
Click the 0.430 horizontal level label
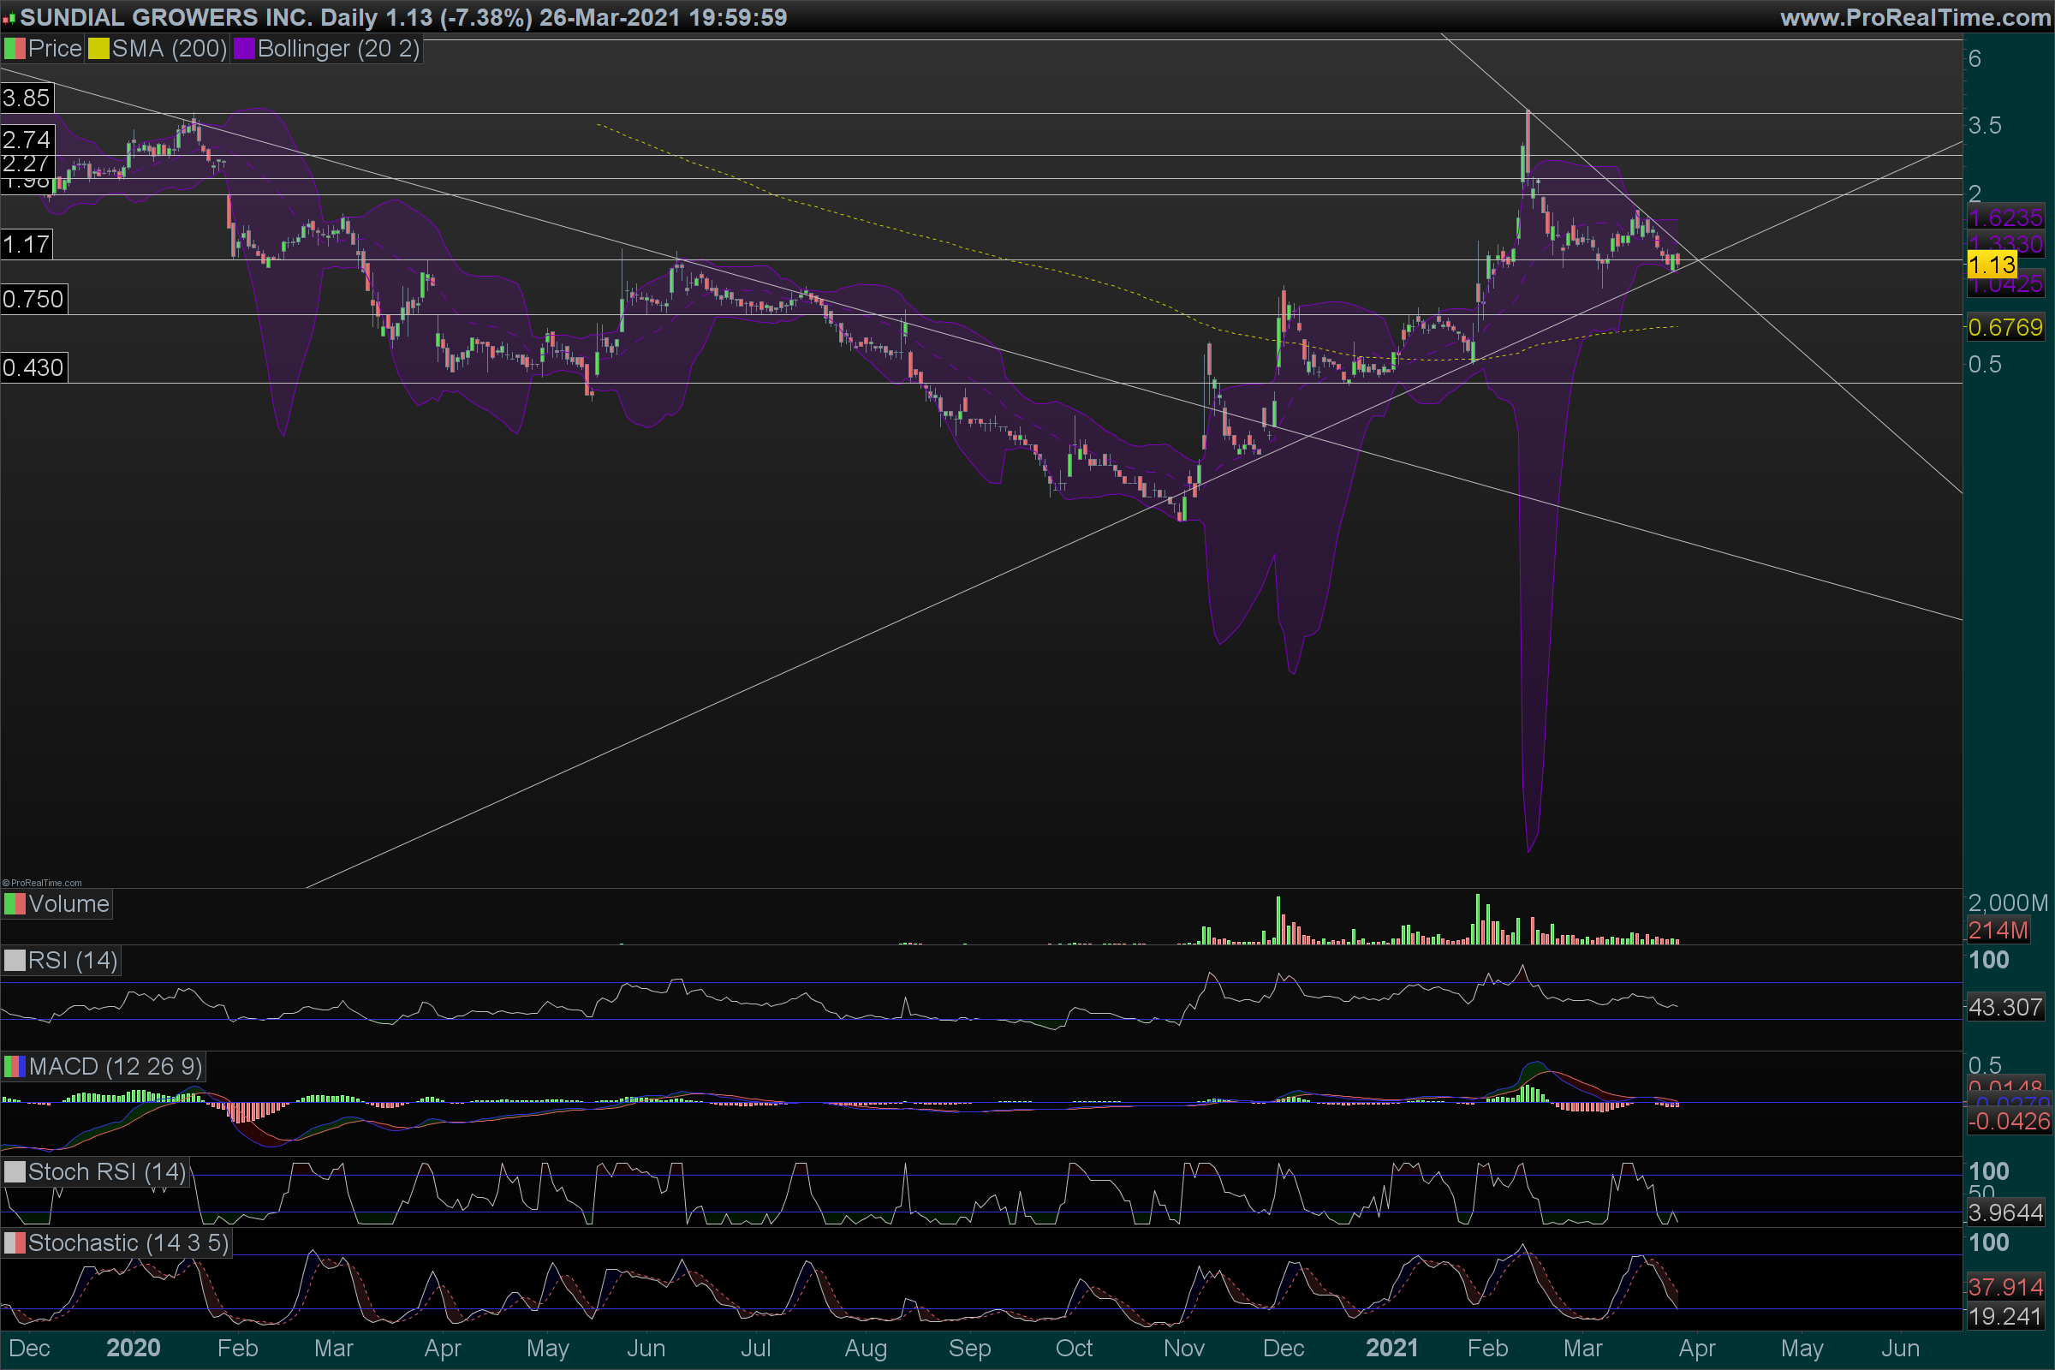point(33,367)
